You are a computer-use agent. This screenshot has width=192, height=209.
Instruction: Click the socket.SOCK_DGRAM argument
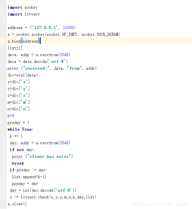100,34
